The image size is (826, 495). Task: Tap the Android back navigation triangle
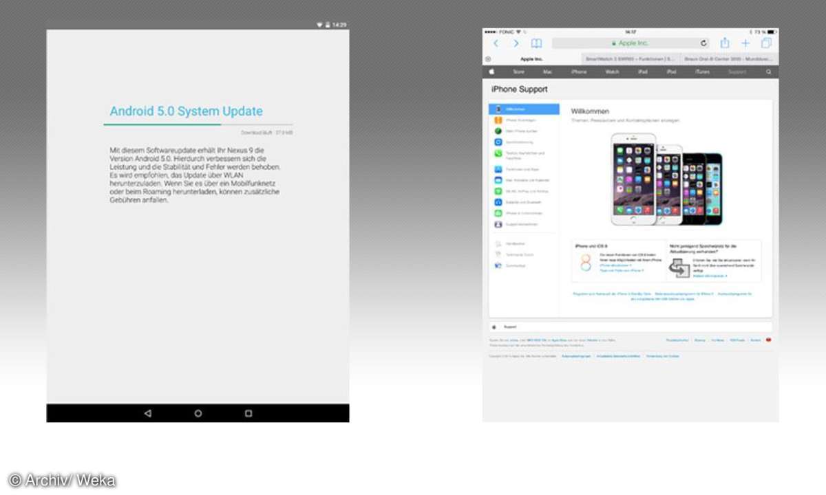click(x=147, y=413)
